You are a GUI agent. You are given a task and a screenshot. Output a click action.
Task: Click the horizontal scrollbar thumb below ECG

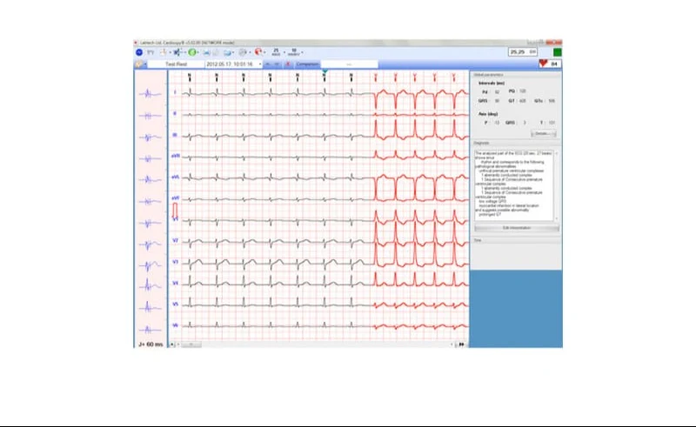[x=191, y=344]
